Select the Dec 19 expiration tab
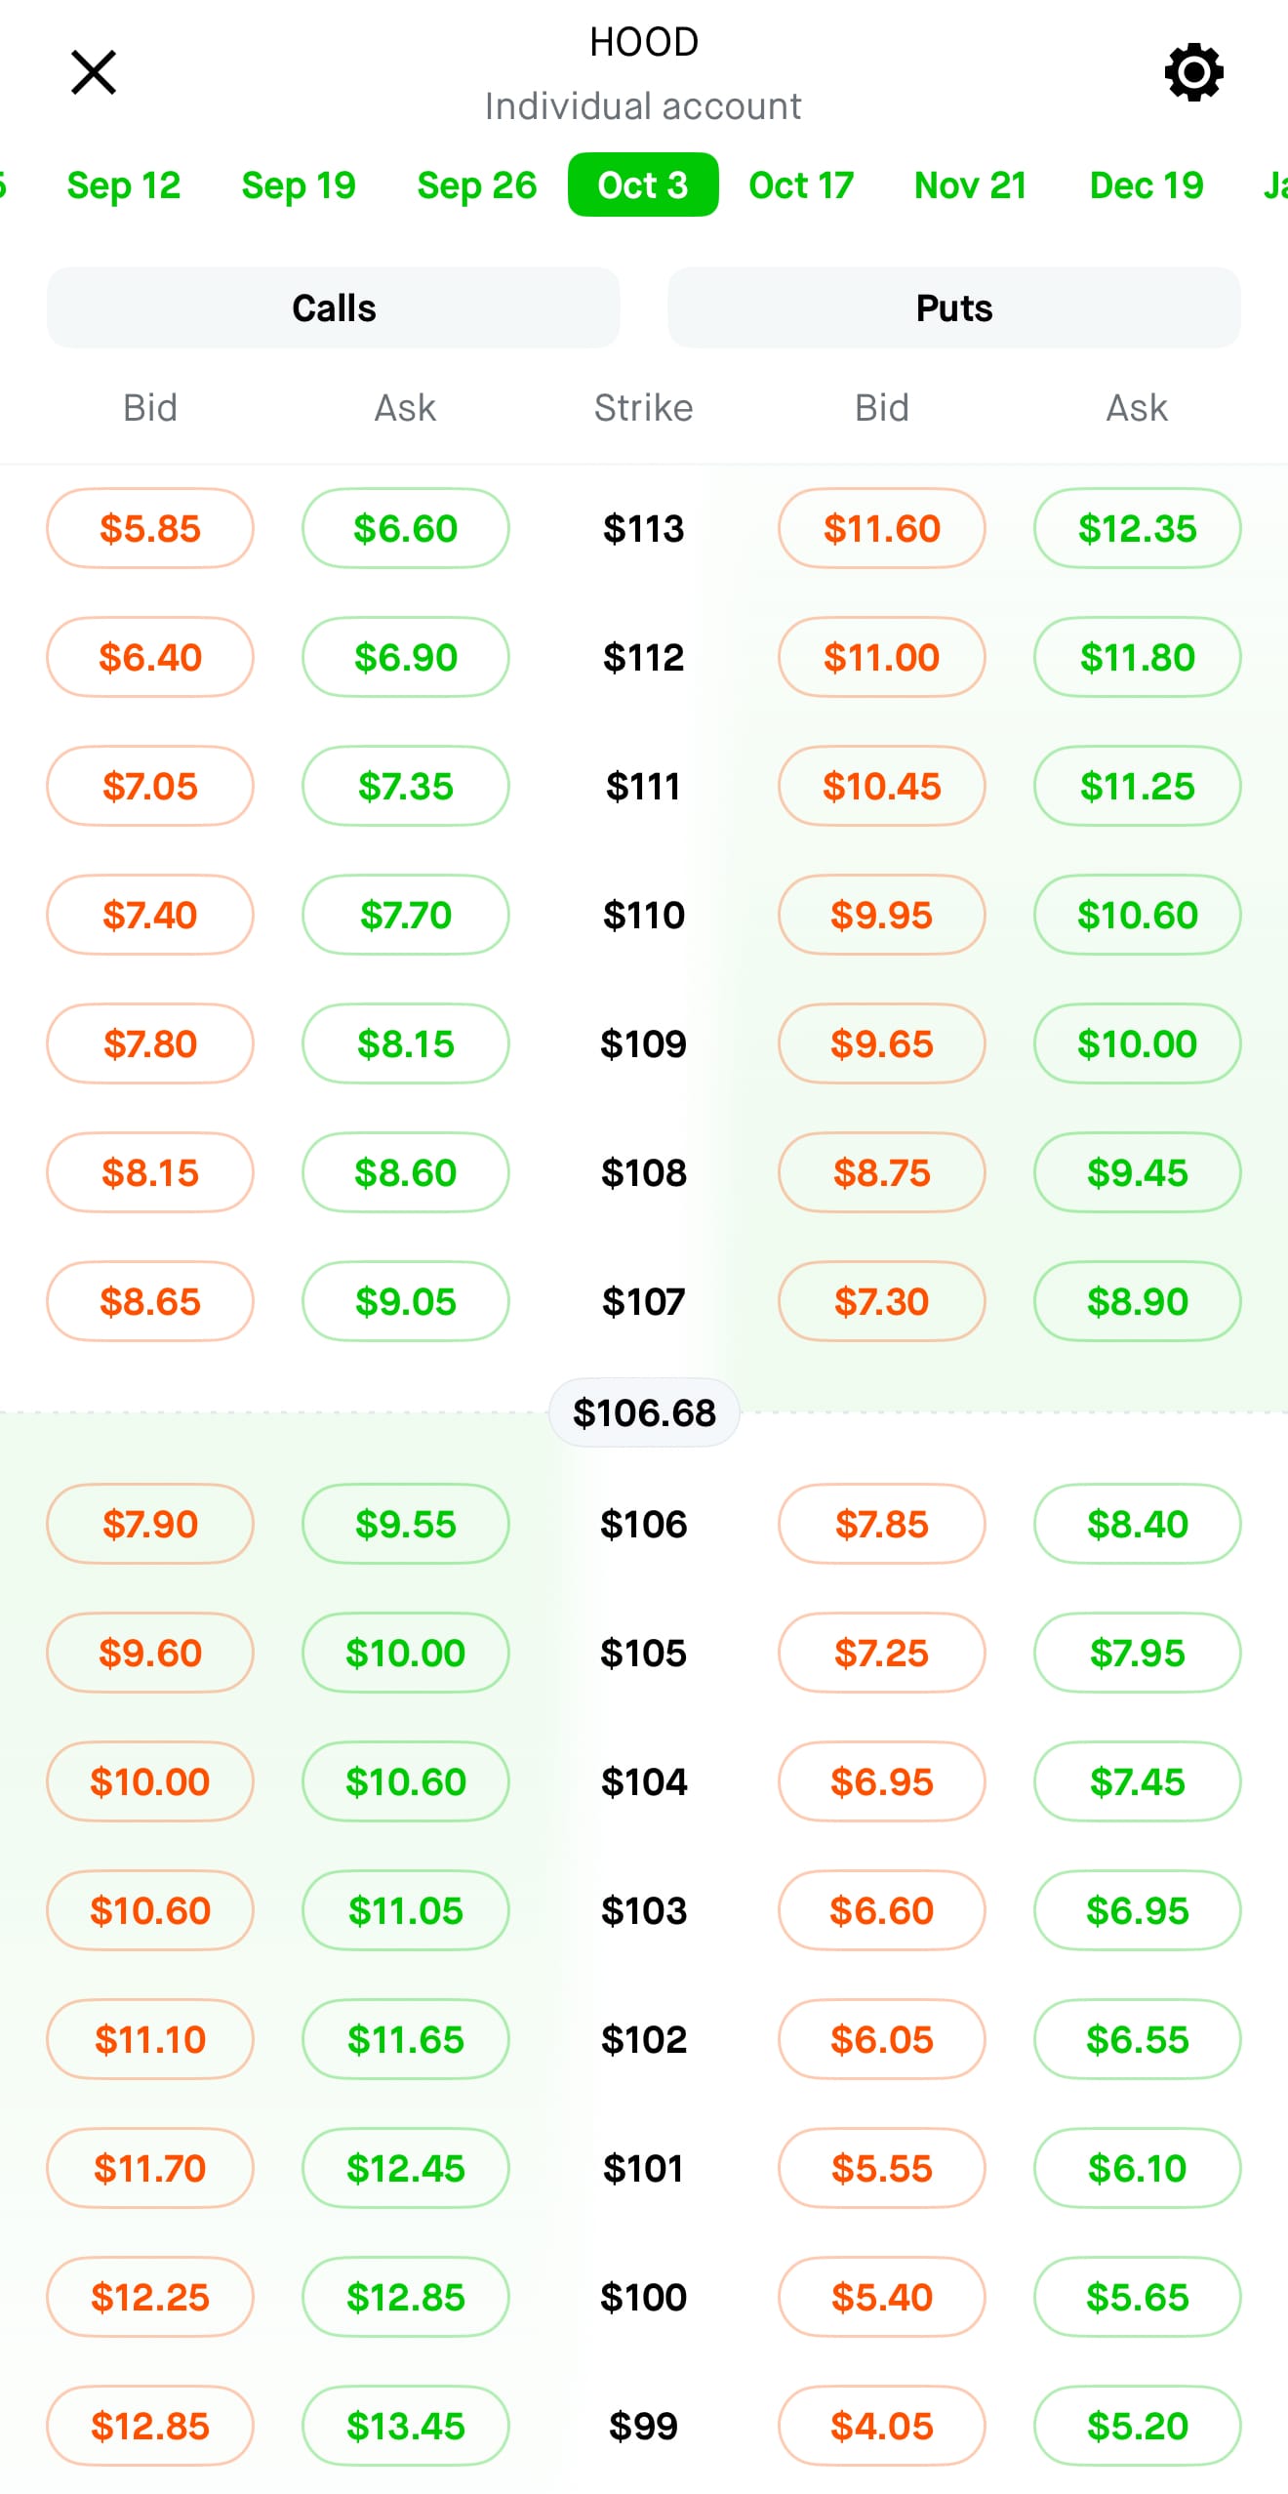This screenshot has height=2494, width=1288. (x=1147, y=184)
